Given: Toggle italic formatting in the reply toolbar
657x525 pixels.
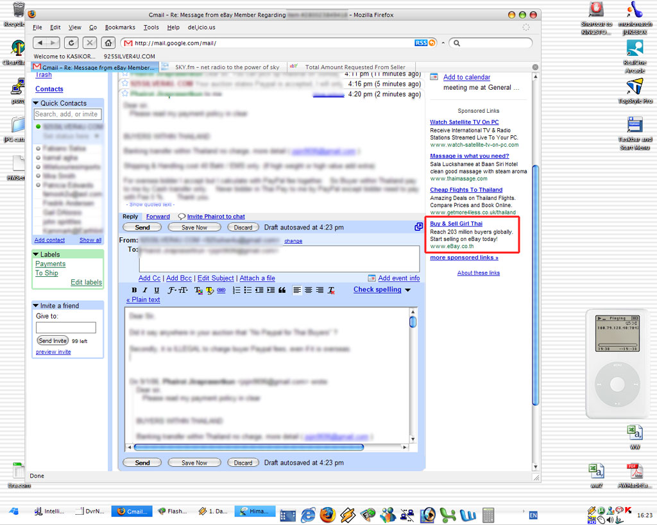Looking at the screenshot, I should tap(145, 290).
